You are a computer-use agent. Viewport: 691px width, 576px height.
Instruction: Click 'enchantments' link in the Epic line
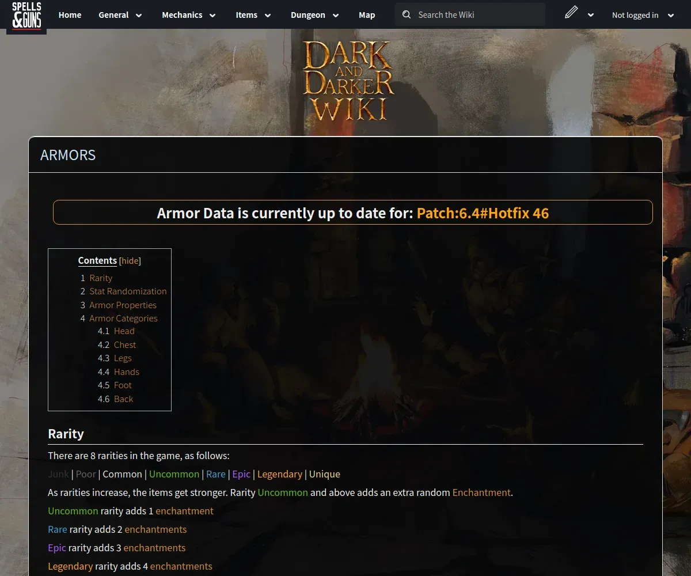pos(154,548)
